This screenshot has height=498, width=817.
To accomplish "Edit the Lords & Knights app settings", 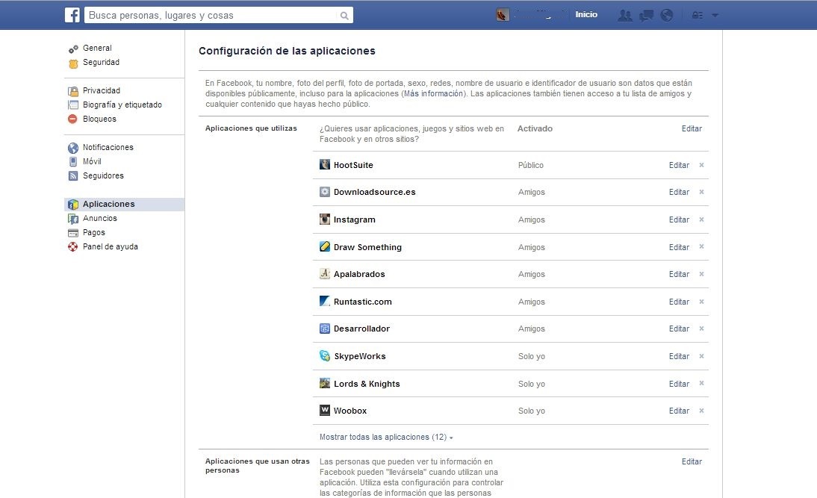I will 679,384.
